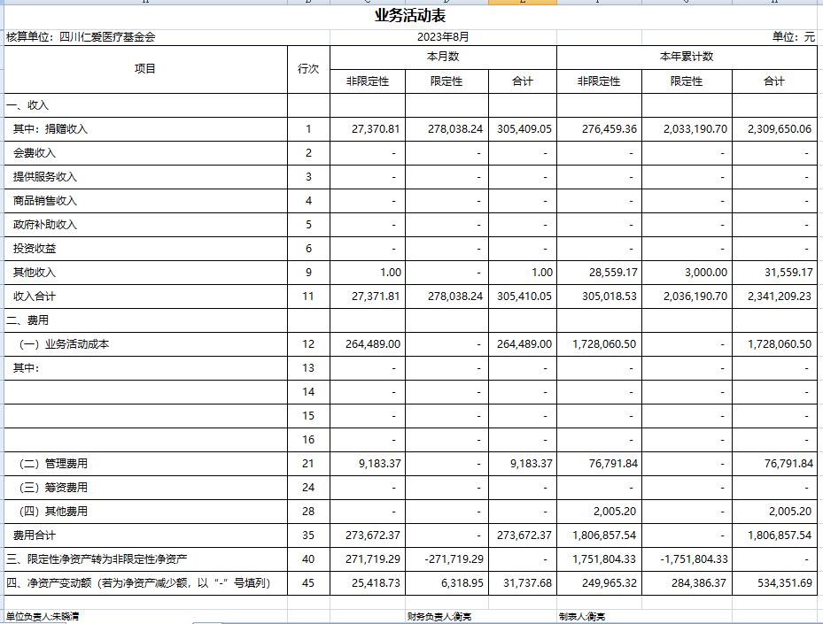Select the 净资产变动额 row label cell
The image size is (823, 624).
click(138, 583)
